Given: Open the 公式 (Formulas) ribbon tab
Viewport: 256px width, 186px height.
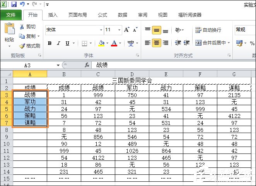Looking at the screenshot, I should tap(102, 15).
